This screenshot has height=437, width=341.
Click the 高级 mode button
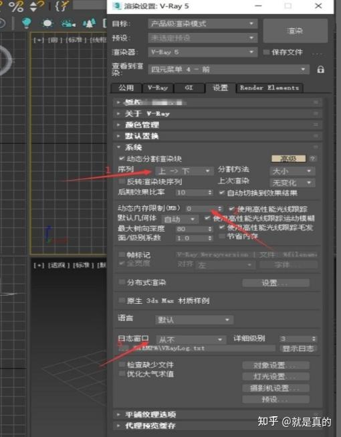coord(288,159)
